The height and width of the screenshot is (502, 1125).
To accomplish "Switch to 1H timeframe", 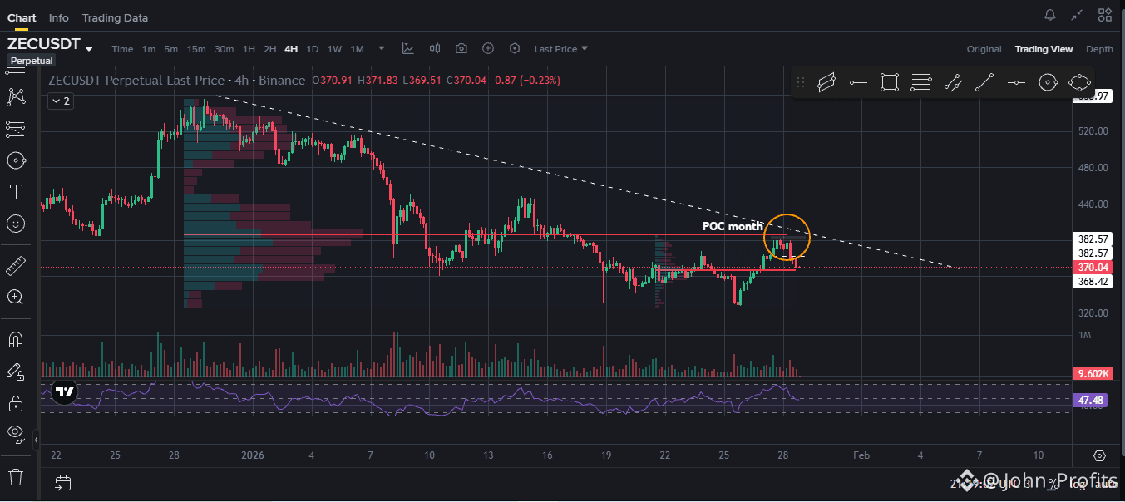I will [249, 49].
